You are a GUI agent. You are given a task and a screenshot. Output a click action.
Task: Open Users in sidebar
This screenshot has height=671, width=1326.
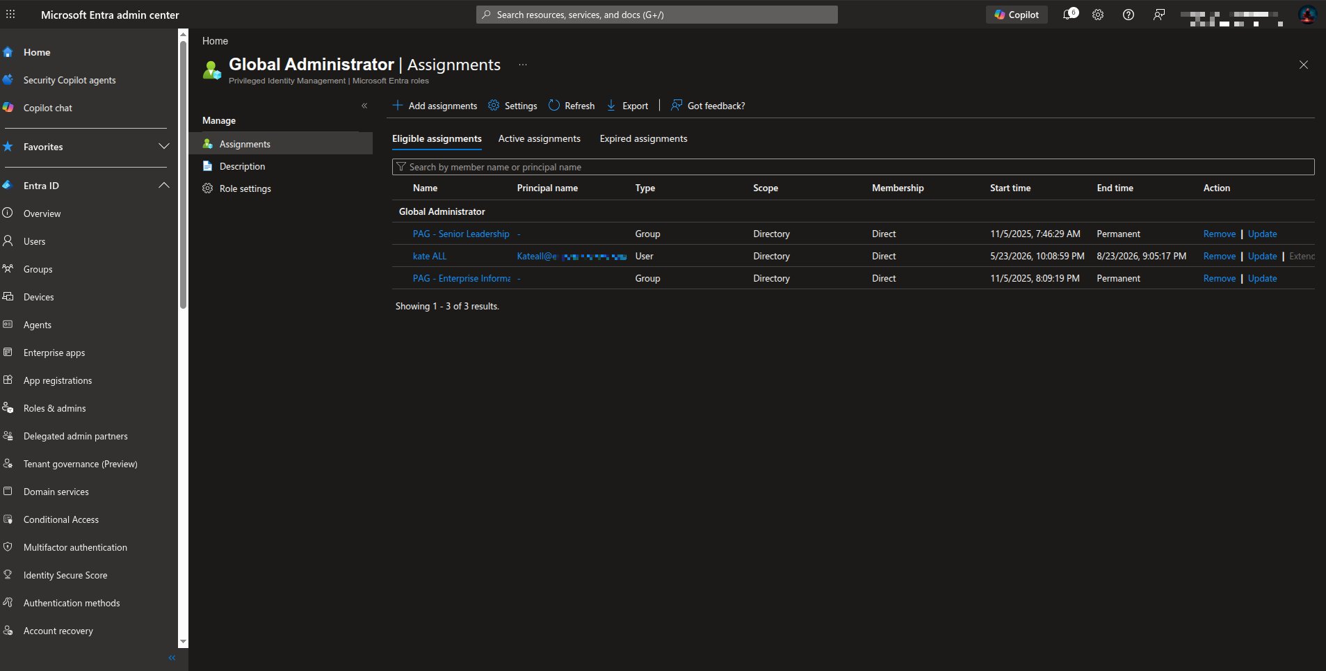[x=34, y=241]
